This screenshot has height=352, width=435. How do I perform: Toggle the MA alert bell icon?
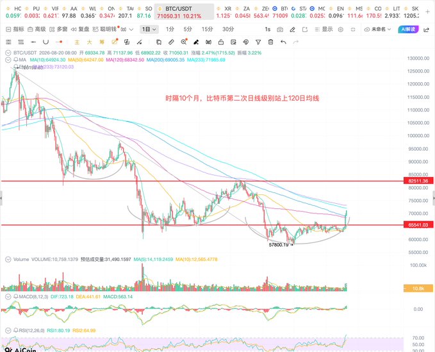16,60
